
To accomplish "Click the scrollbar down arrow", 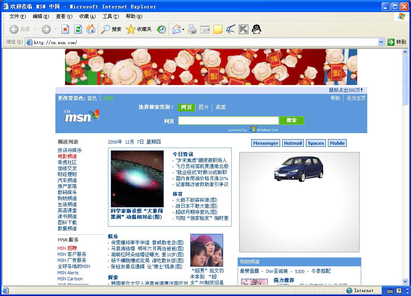I will coord(405,282).
